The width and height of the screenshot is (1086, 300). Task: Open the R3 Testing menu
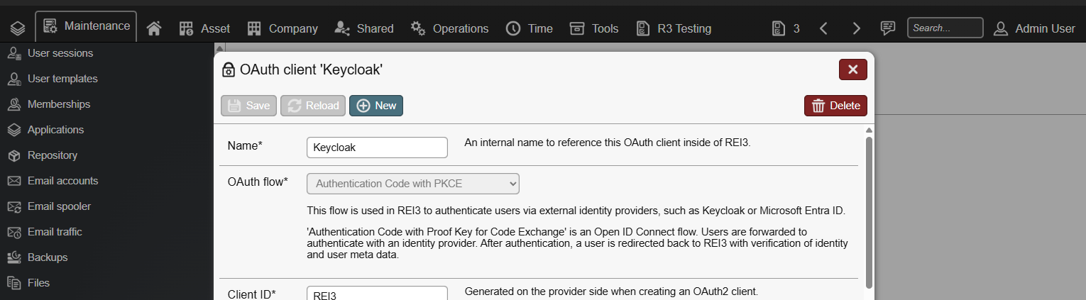point(673,28)
